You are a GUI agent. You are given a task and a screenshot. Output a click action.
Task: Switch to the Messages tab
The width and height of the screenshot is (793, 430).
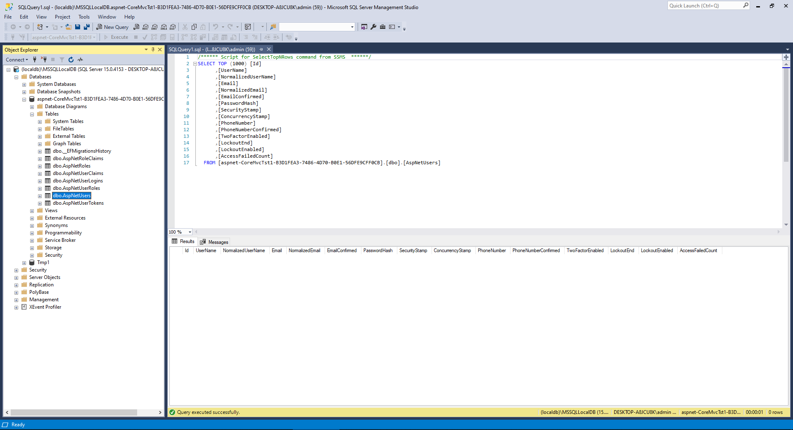214,242
